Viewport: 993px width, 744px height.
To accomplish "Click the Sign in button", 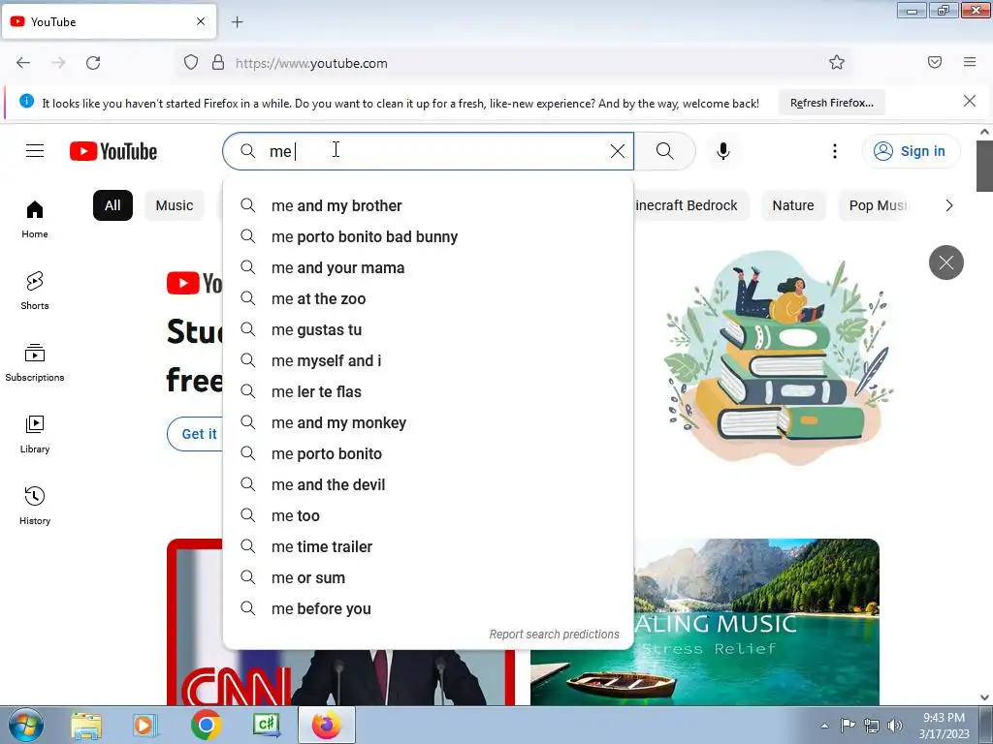I will 911,151.
